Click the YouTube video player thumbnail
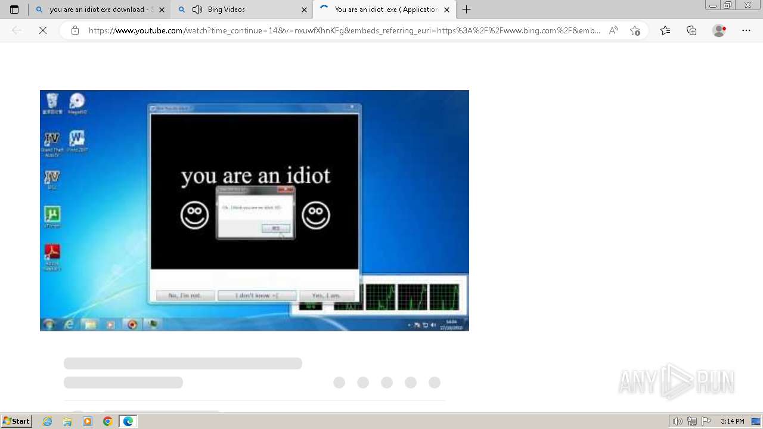The height and width of the screenshot is (429, 763). [x=255, y=210]
